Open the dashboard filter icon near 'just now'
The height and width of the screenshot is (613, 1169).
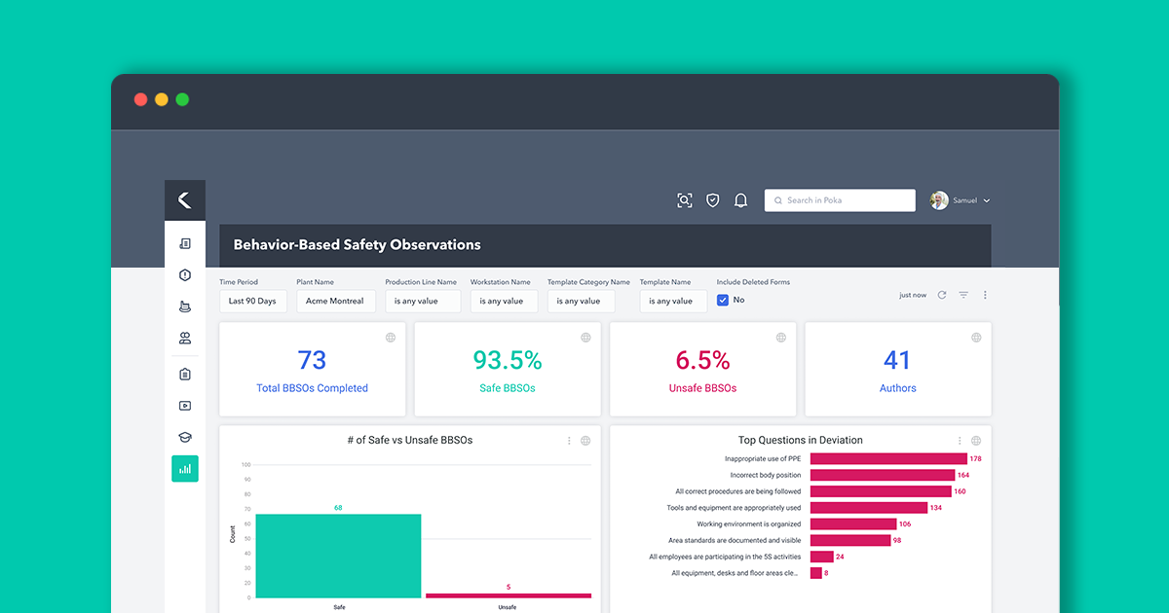point(963,294)
